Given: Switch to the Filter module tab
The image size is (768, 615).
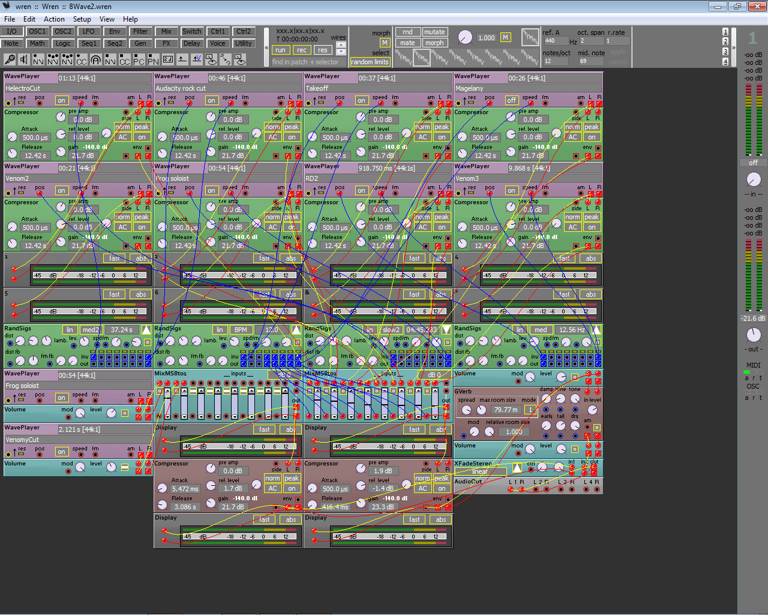Looking at the screenshot, I should 140,31.
